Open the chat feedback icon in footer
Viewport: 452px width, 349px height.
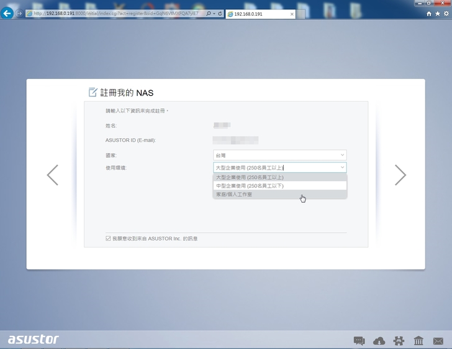[x=359, y=341]
